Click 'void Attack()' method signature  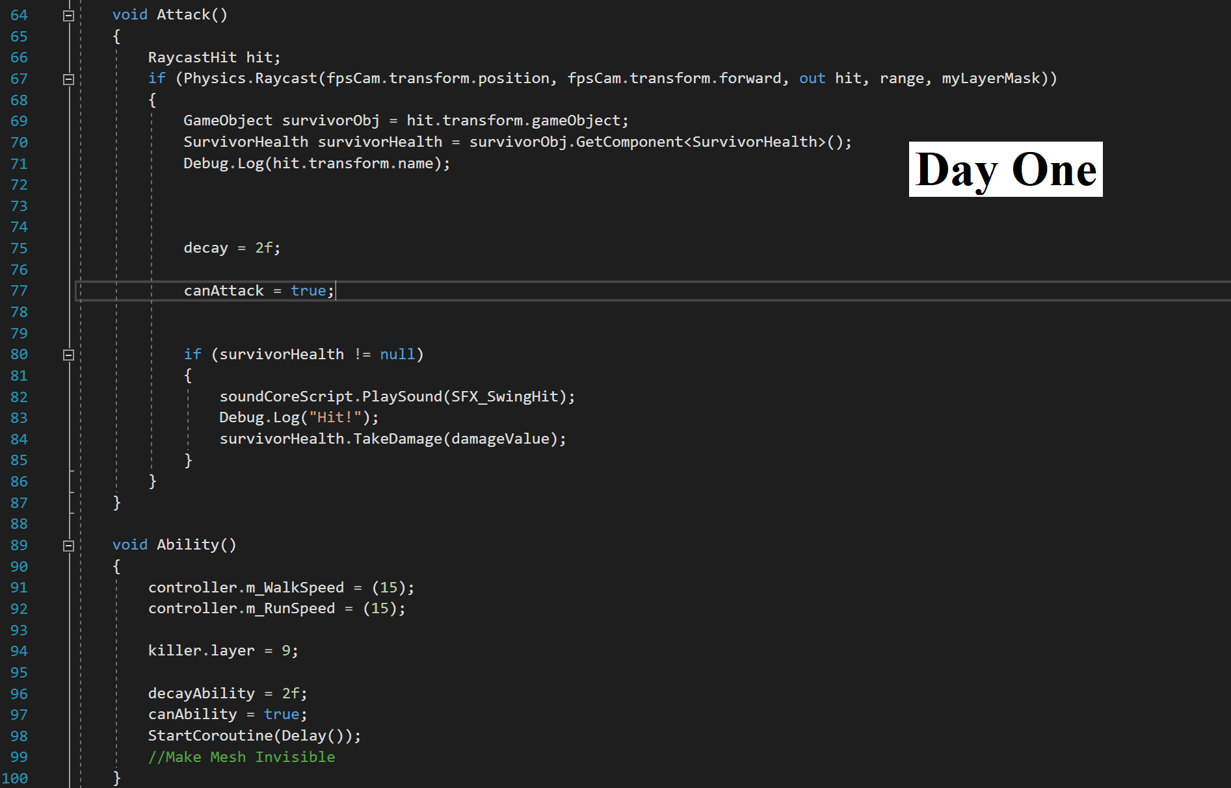[x=170, y=15]
